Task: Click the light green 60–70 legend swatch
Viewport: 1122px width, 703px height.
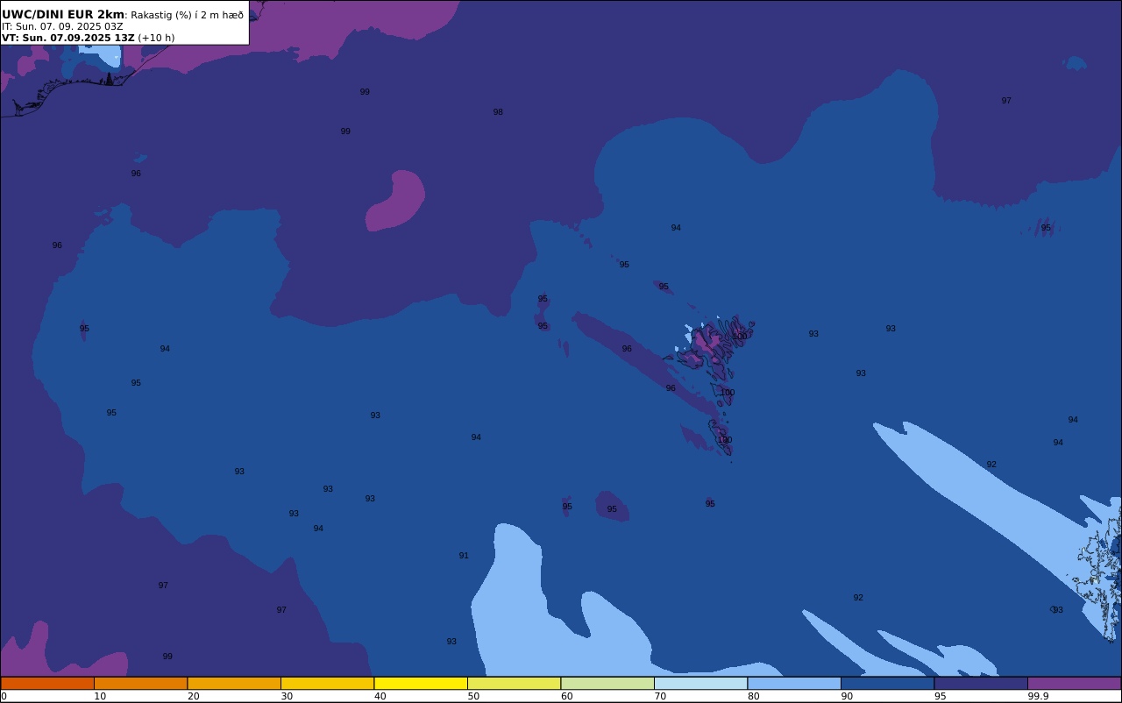Action: pos(607,683)
